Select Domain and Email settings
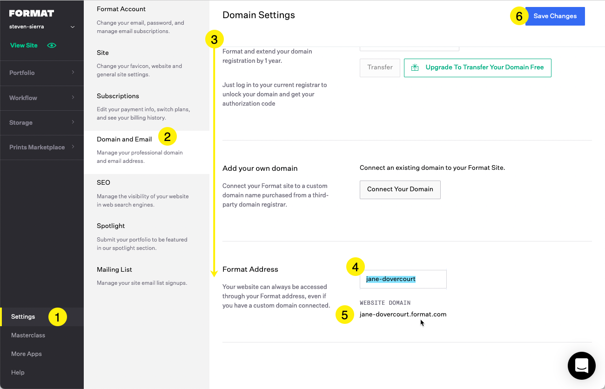605x389 pixels. click(x=124, y=139)
